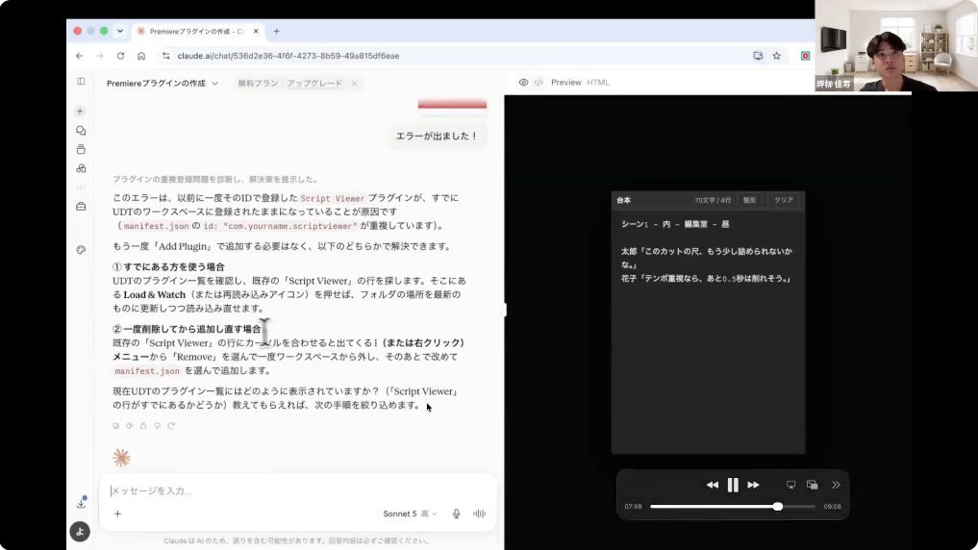Open the browser home page

(141, 56)
